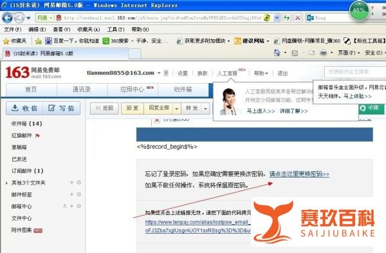
Task: Click the 转发 forward button
Action: [x=192, y=108]
